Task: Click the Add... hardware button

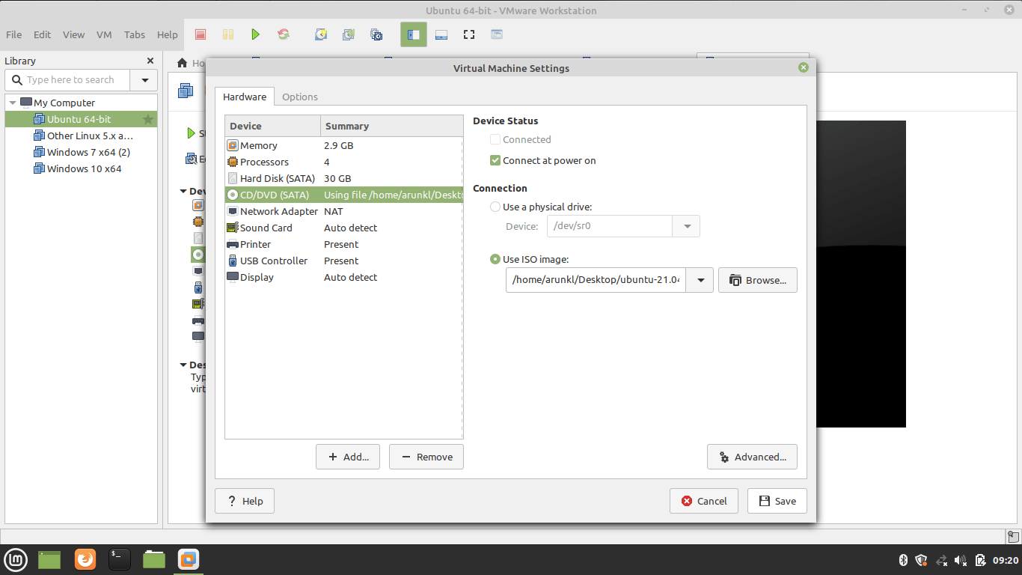Action: coord(348,457)
